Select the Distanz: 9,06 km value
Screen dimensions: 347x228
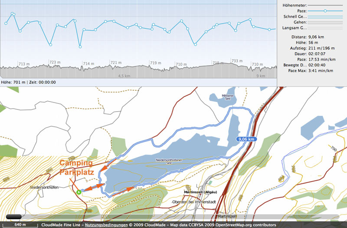(x=316, y=37)
